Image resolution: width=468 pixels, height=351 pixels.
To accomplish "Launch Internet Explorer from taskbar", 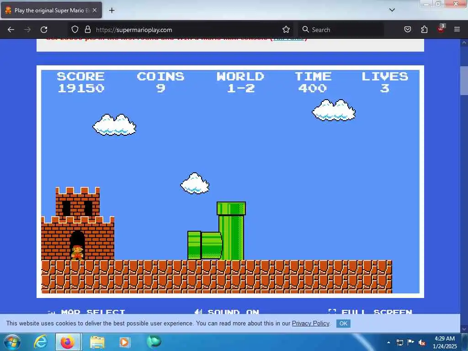I will (40, 342).
